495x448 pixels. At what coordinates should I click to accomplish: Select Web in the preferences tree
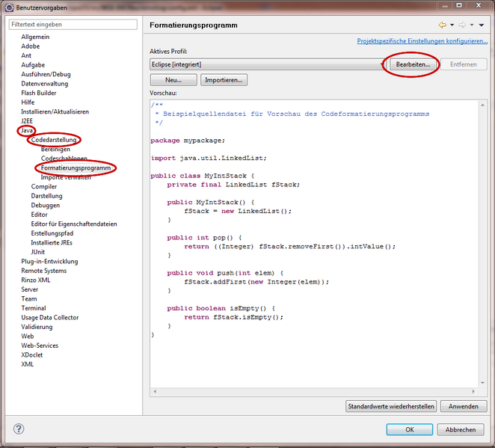[x=28, y=337]
